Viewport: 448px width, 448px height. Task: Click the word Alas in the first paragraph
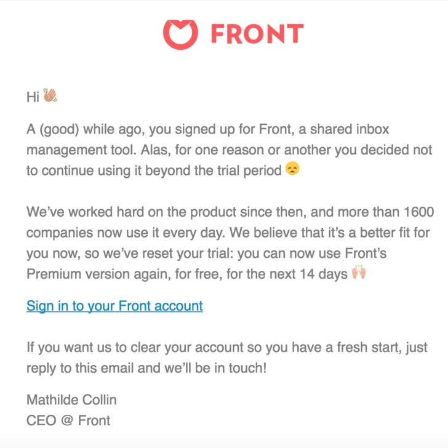[x=156, y=150]
